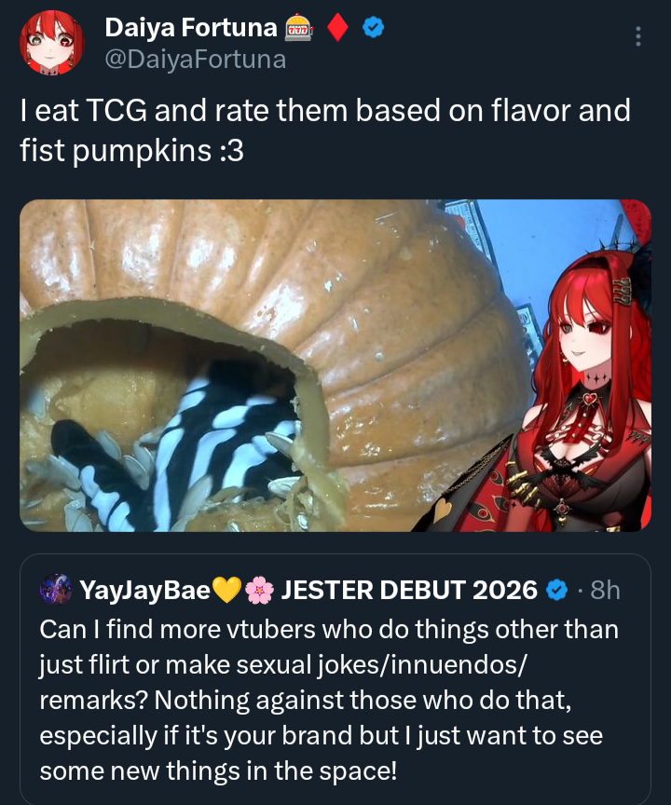Open the three-dot more options menu
This screenshot has height=805, width=671.
pos(638,36)
